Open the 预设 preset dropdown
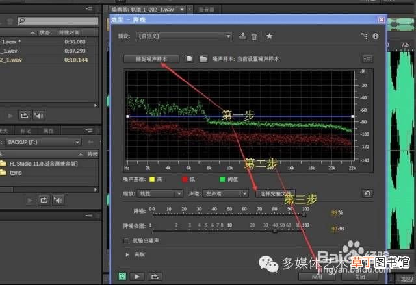 (184, 36)
